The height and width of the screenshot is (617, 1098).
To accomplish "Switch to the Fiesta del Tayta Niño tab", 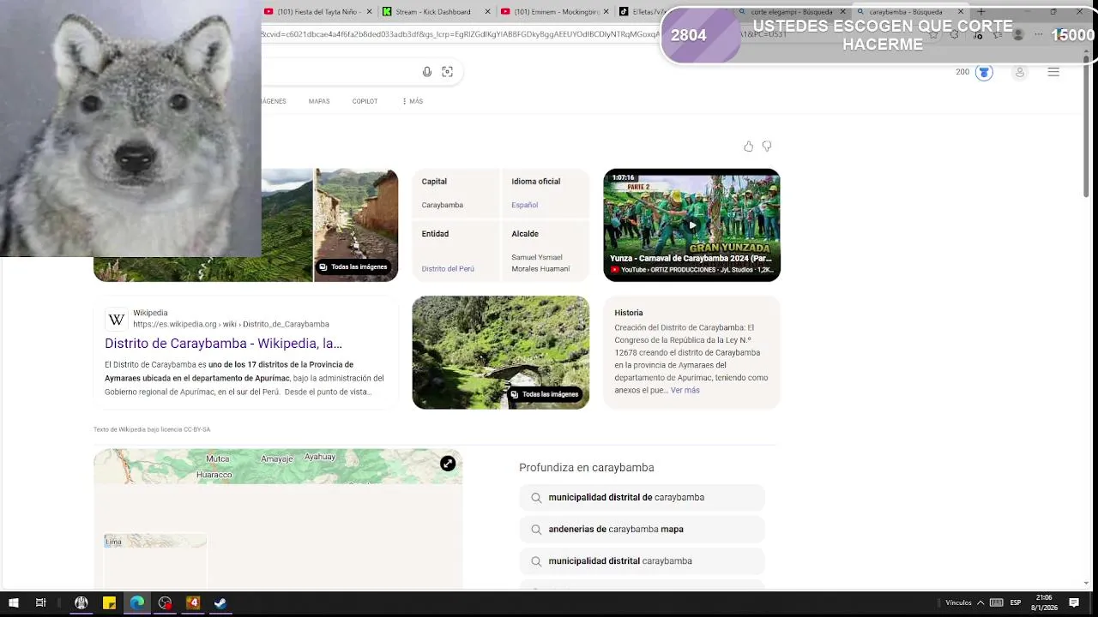I will [319, 12].
